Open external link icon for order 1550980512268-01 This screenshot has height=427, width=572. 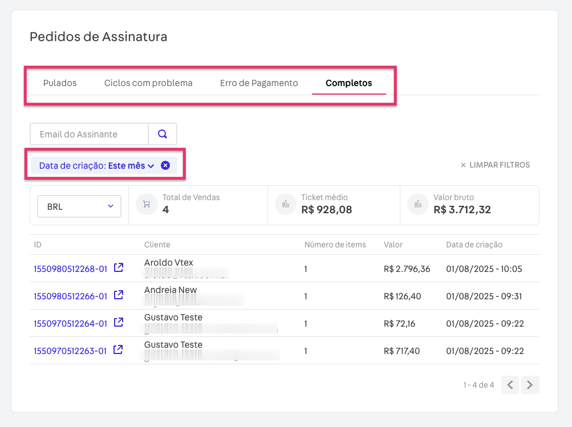[x=119, y=268]
